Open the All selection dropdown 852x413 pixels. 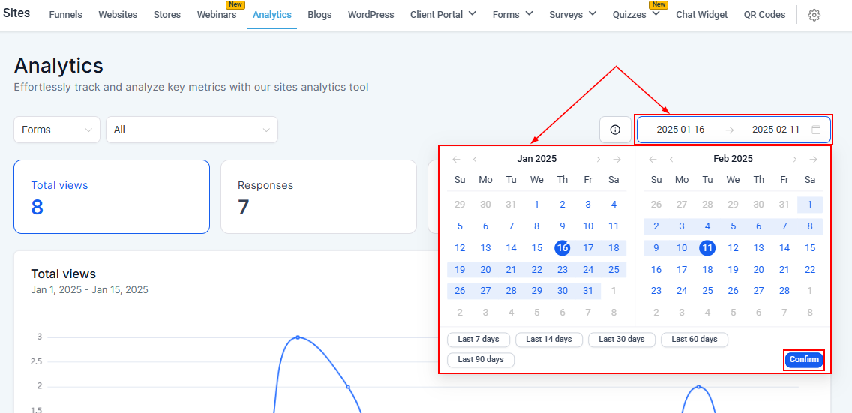(x=192, y=130)
